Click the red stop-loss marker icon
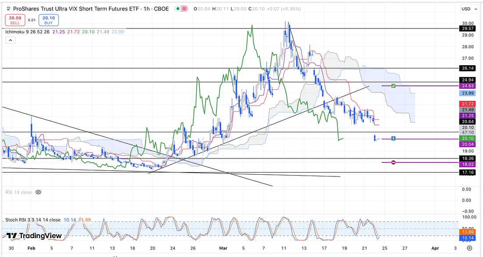 click(393, 162)
